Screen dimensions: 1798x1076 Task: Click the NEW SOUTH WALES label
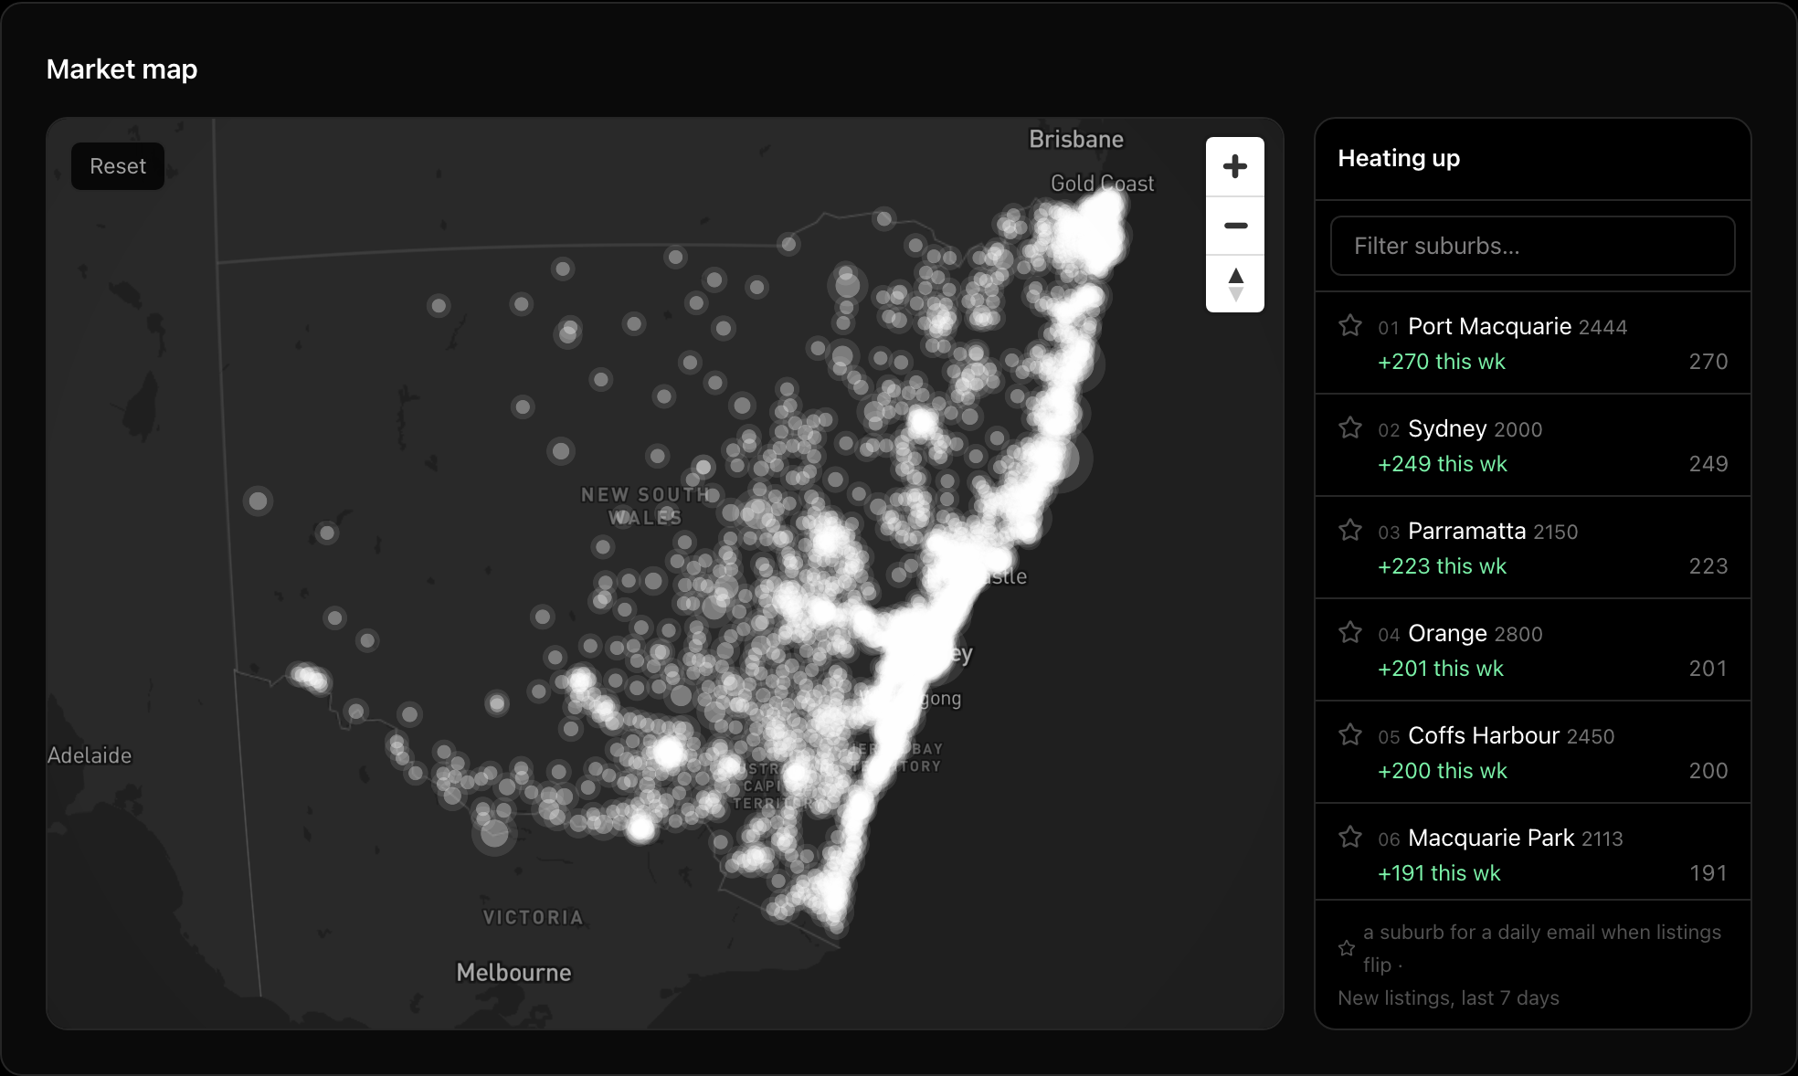tap(646, 506)
